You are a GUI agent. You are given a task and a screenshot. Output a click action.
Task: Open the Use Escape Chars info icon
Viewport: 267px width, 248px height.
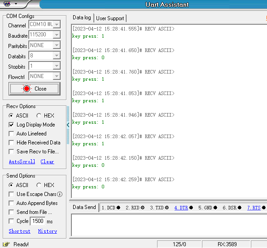[x=60, y=194]
